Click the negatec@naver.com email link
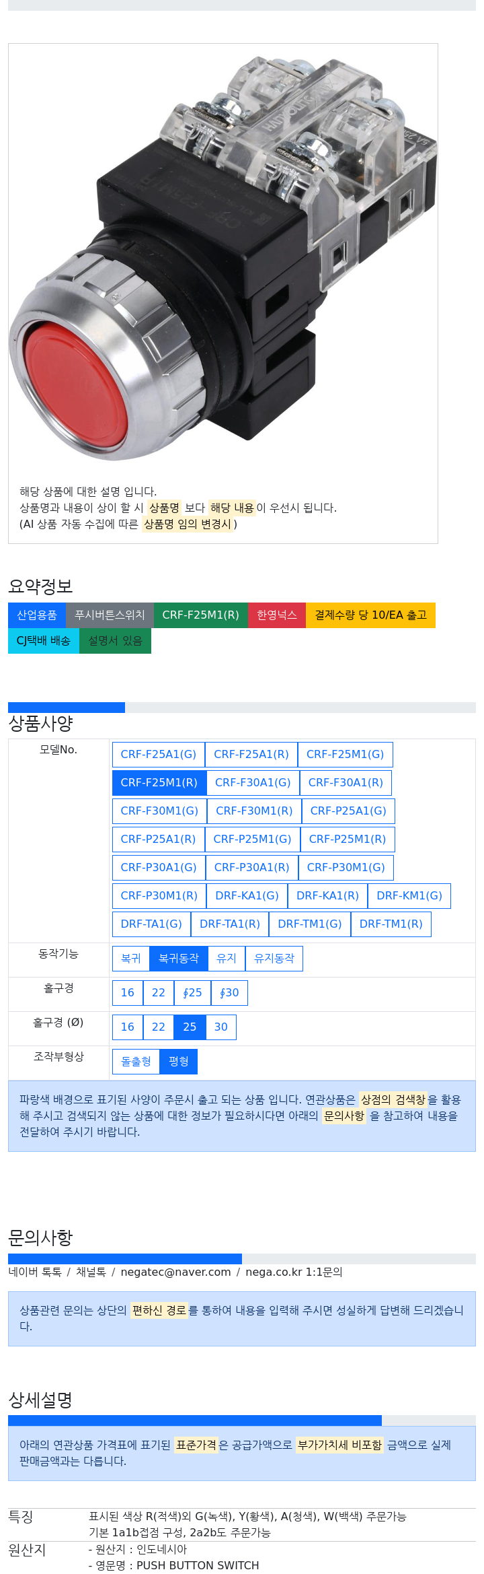Image resolution: width=484 pixels, height=1574 pixels. [175, 1272]
